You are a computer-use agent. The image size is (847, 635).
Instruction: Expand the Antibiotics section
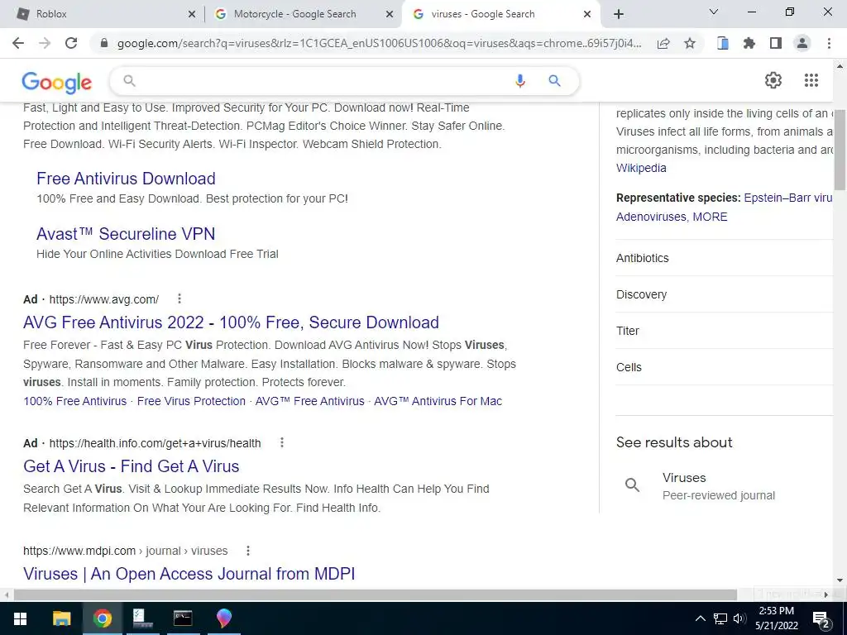(x=725, y=258)
